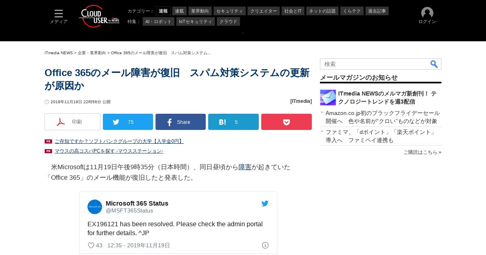Click the Facebook Share button
Screen dimensions: 486x255
click(181, 122)
